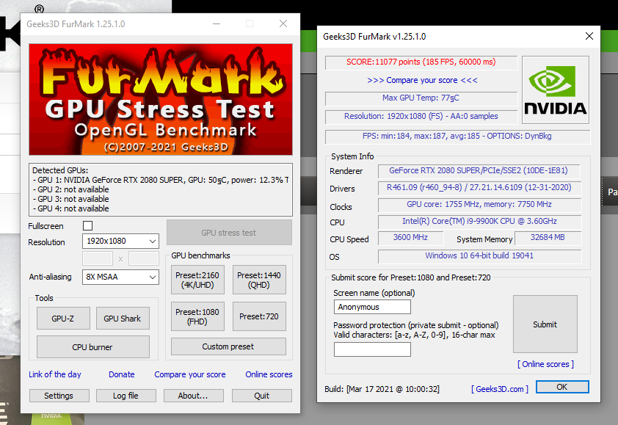Click the password protection input field
Screen dimensions: 618x425
(x=372, y=349)
